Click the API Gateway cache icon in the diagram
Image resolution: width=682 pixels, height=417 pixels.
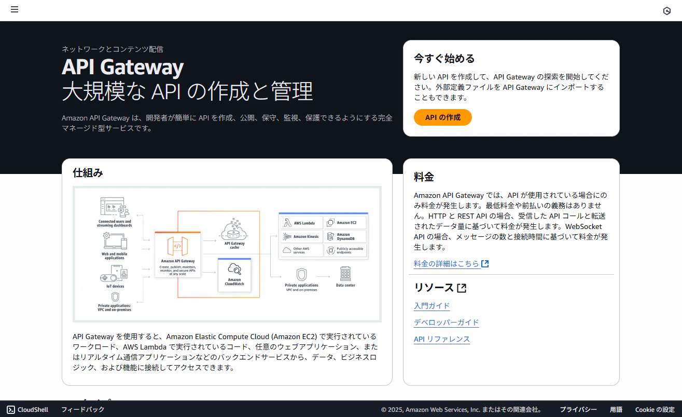coord(234,230)
